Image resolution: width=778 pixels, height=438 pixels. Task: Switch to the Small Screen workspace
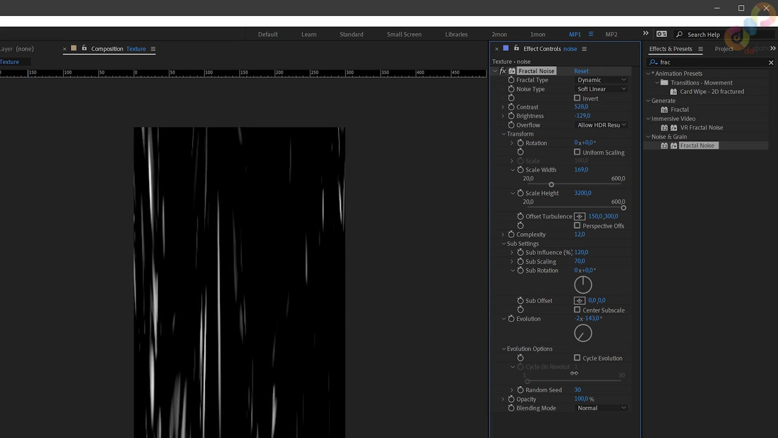(404, 35)
